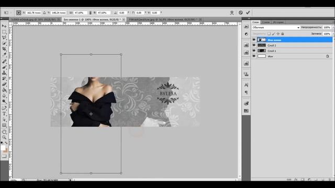Hide the Слой 1 layer
The image size is (335, 188).
tap(254, 51)
